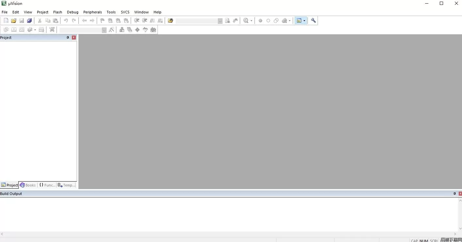Switch to the Books tab
Viewport: 462px width, 242px height.
coord(28,185)
